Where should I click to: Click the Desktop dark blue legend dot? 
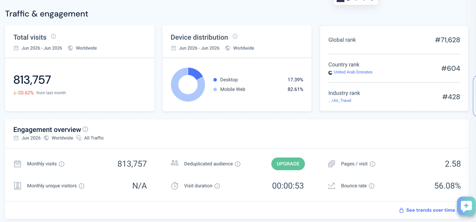coord(215,80)
